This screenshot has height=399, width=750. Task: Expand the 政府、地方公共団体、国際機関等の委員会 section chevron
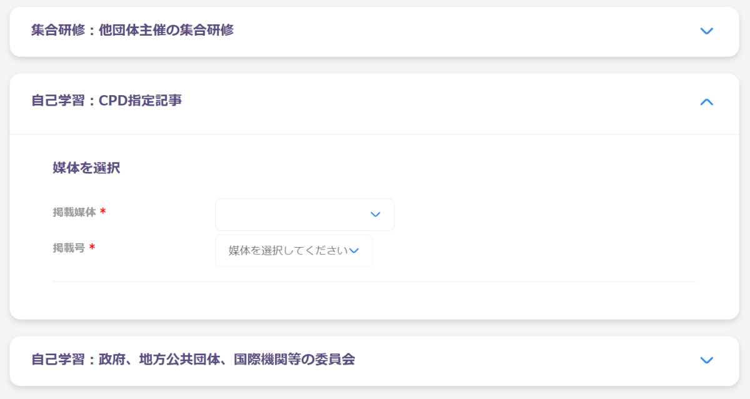707,360
